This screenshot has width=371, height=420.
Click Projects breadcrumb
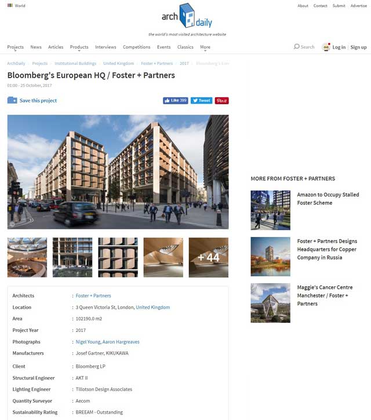39,64
